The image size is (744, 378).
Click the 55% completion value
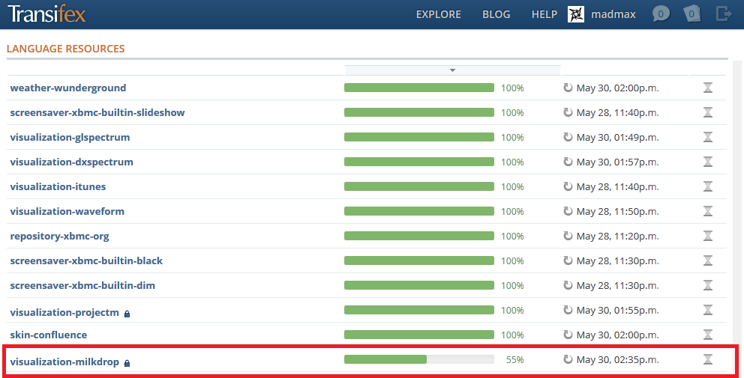514,359
